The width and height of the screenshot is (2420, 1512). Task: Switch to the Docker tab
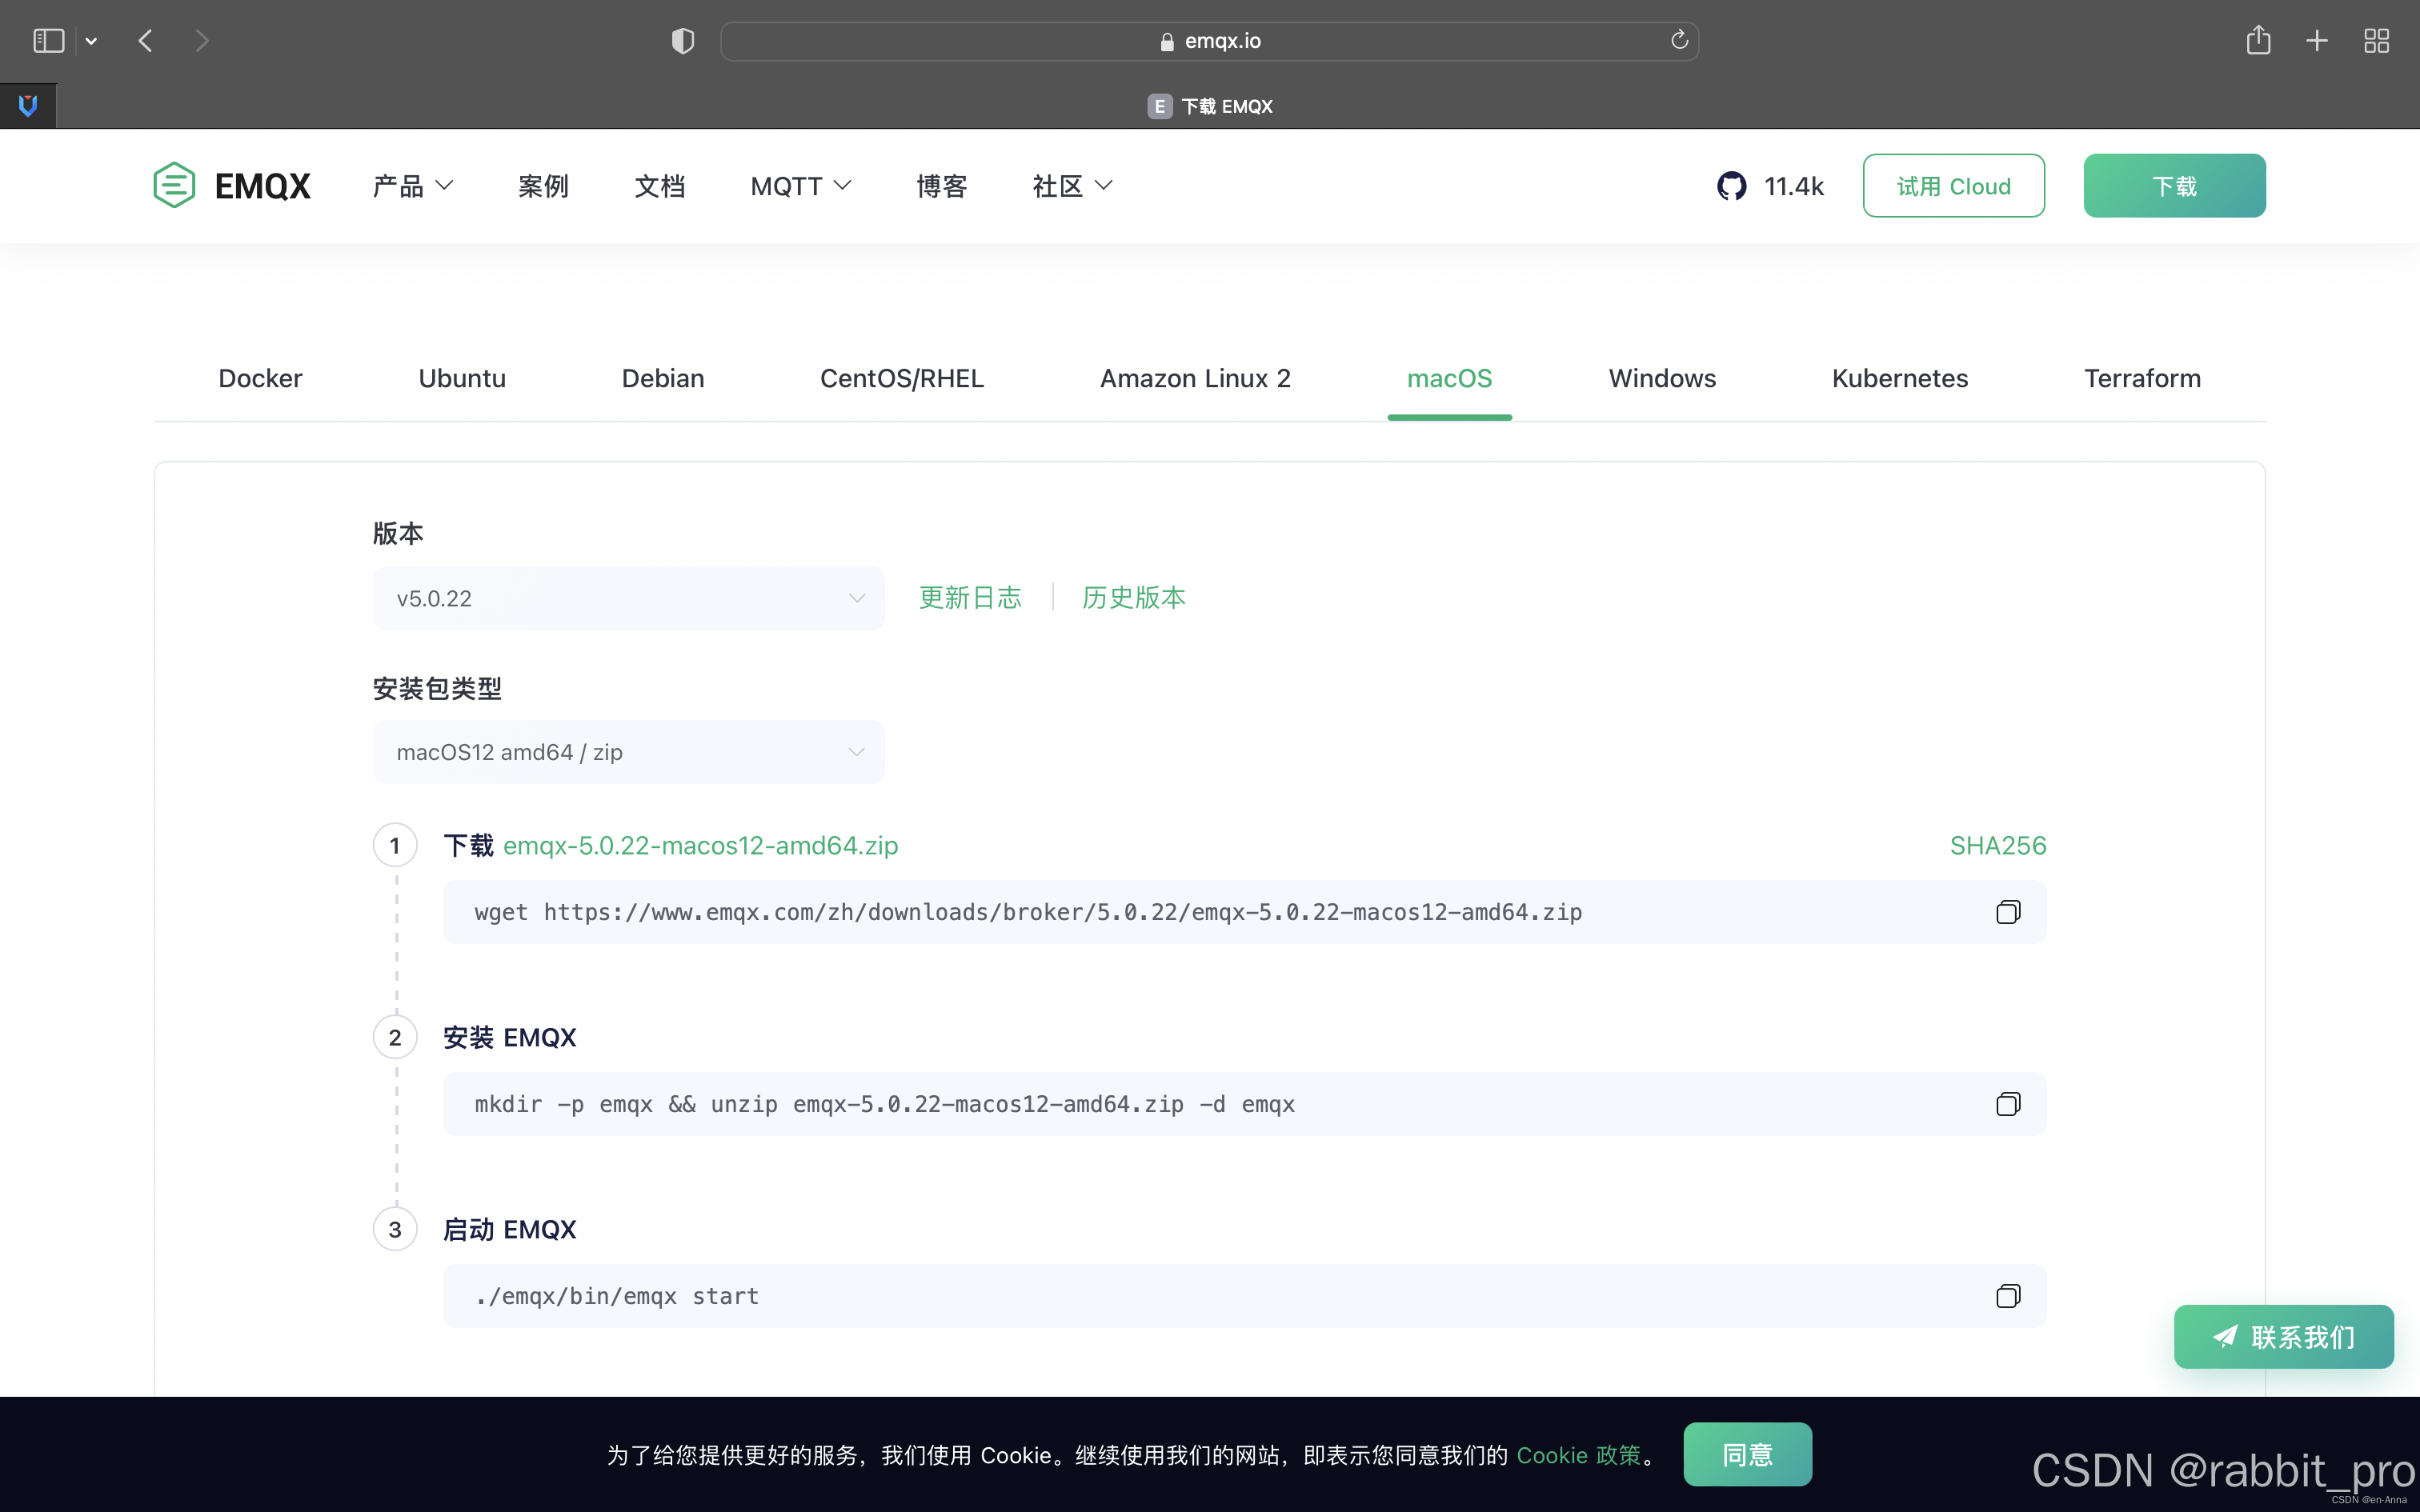click(260, 378)
